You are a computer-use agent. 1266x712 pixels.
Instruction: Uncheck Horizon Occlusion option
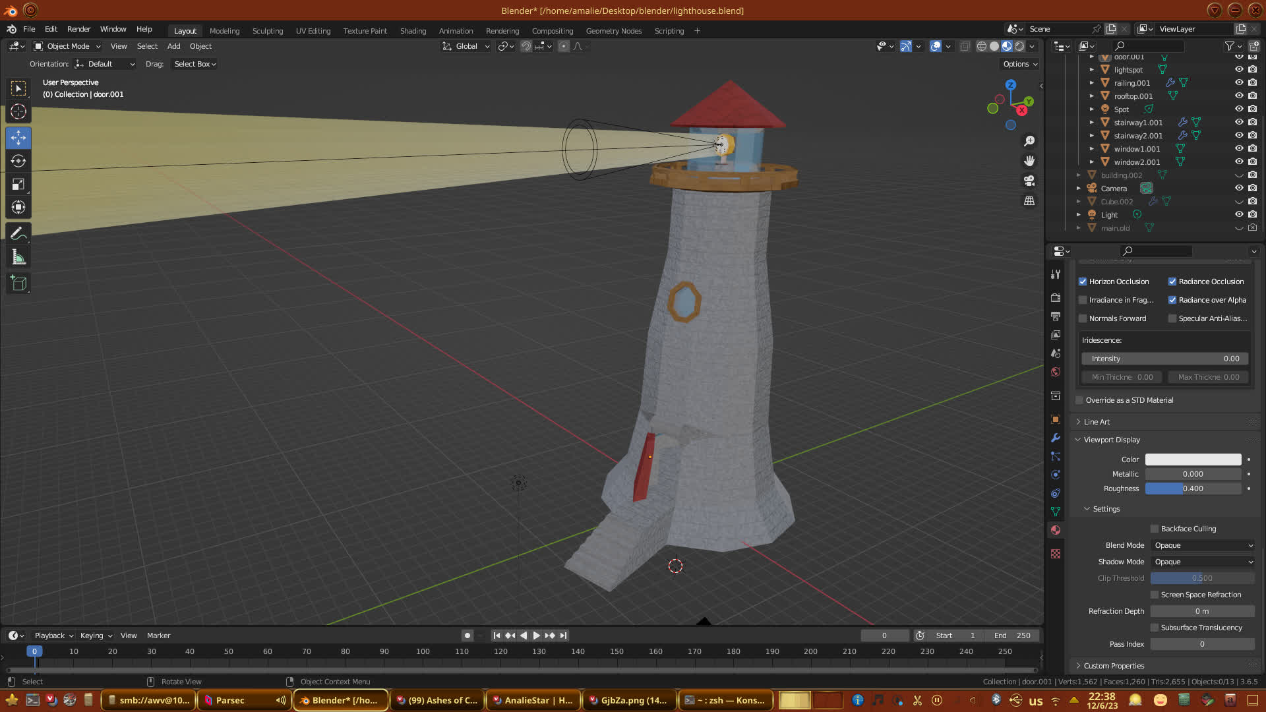click(1083, 282)
